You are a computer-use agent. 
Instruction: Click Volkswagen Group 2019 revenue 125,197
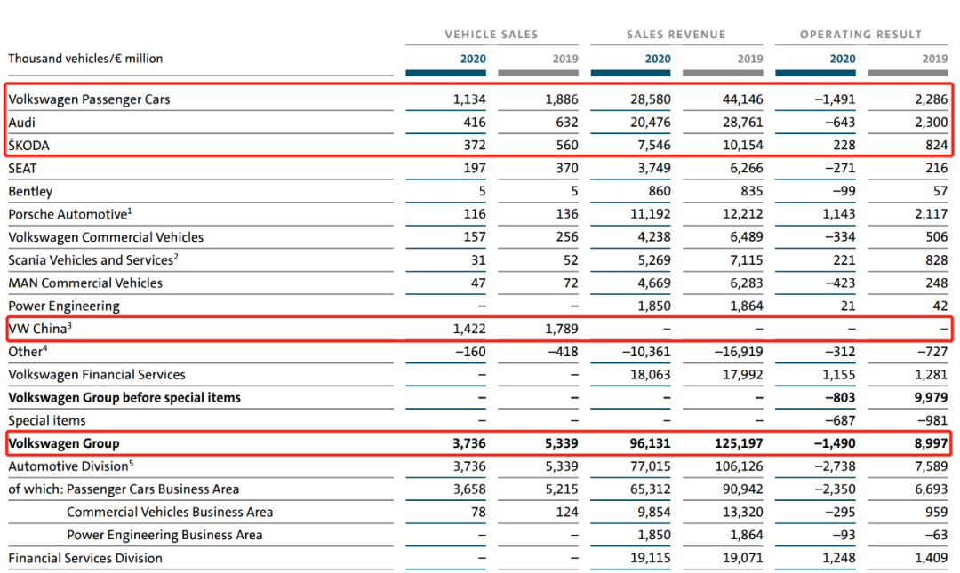(739, 443)
